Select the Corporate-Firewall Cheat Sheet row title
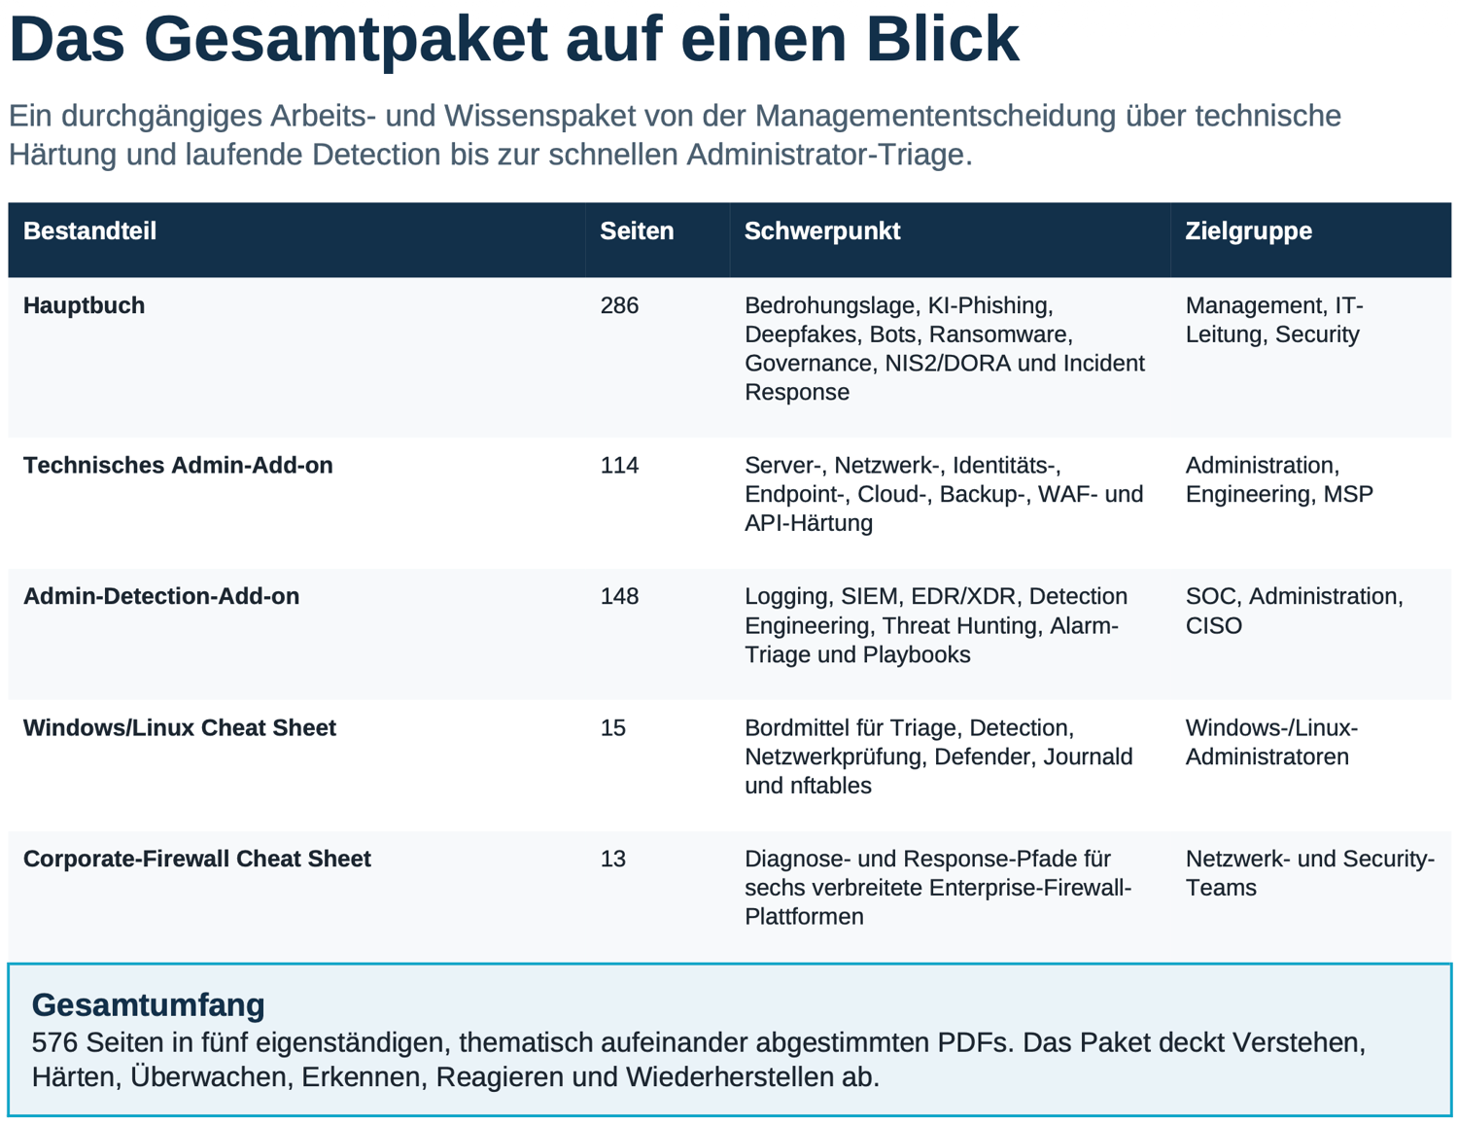 [197, 859]
